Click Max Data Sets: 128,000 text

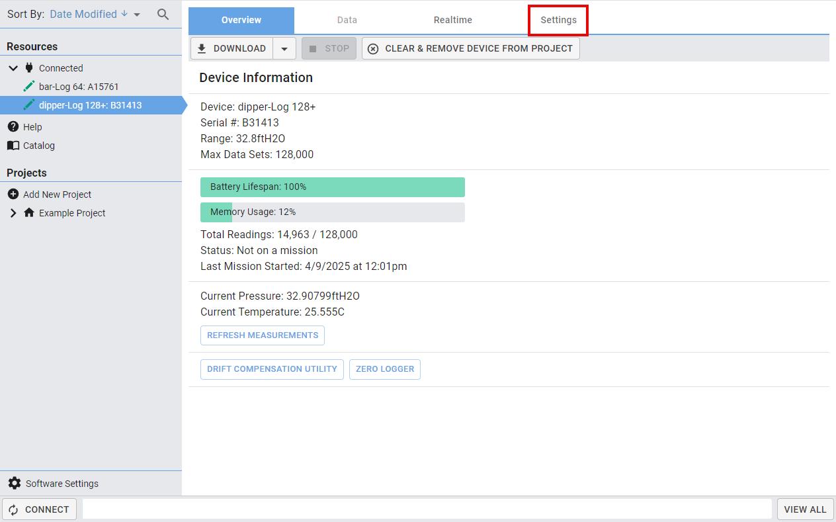(257, 154)
